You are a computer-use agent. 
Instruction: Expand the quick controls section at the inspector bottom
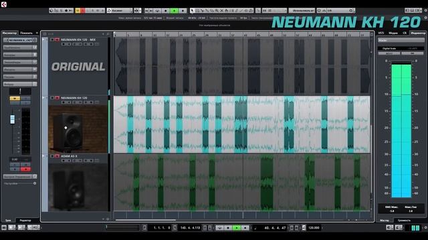pyautogui.click(x=20, y=176)
